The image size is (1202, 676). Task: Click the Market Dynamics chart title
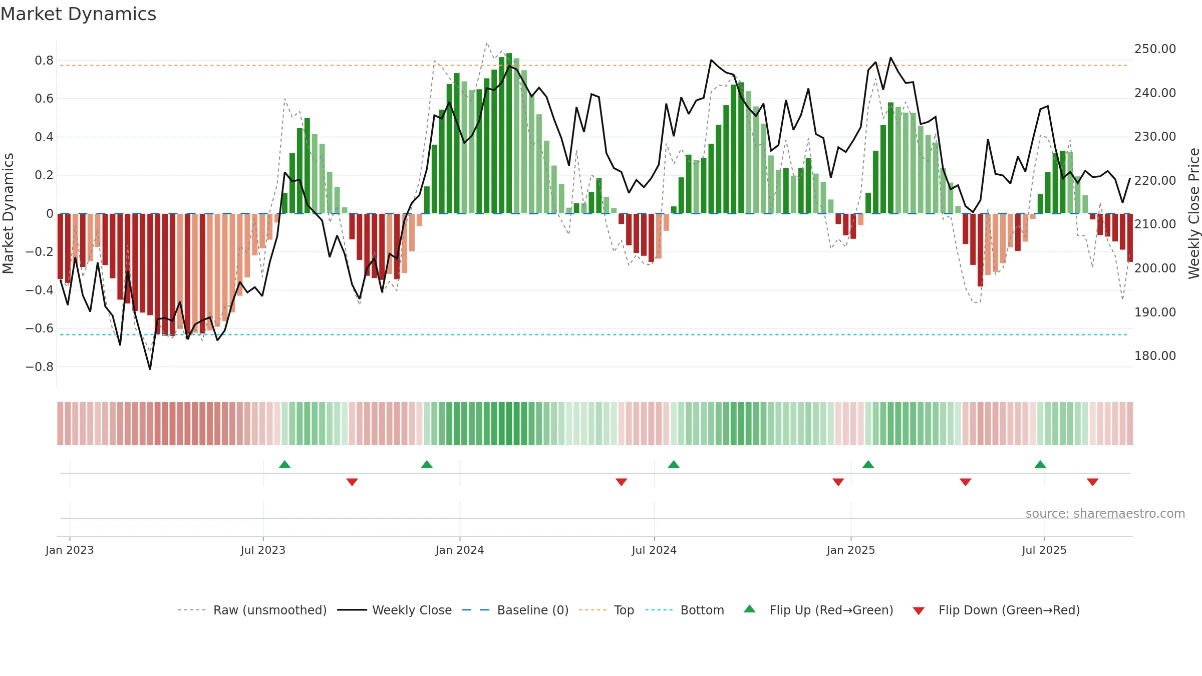point(79,14)
